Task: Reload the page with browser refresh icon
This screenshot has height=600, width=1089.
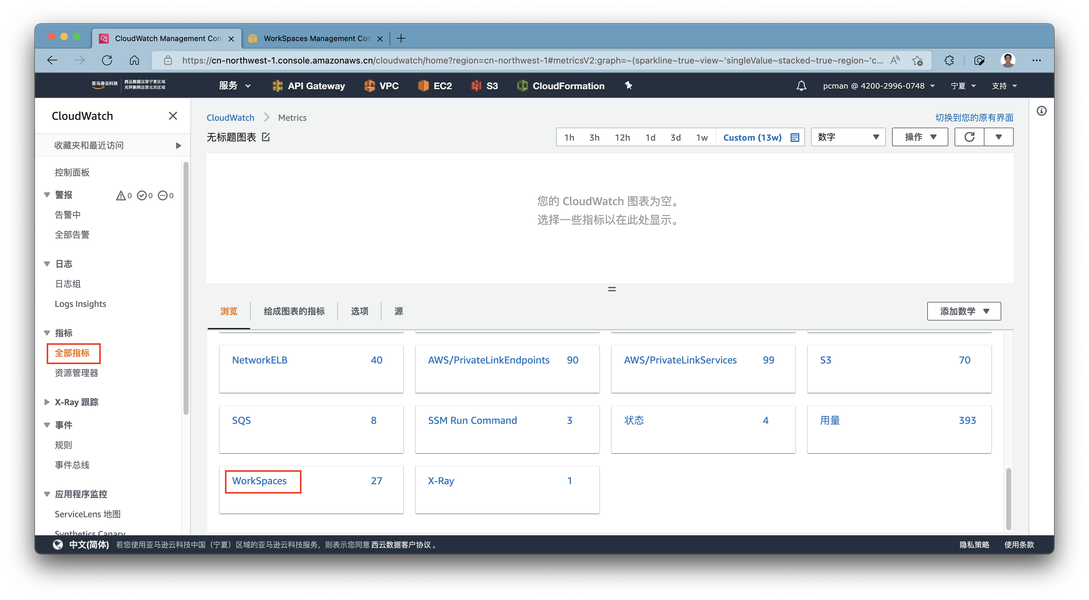Action: 107,60
